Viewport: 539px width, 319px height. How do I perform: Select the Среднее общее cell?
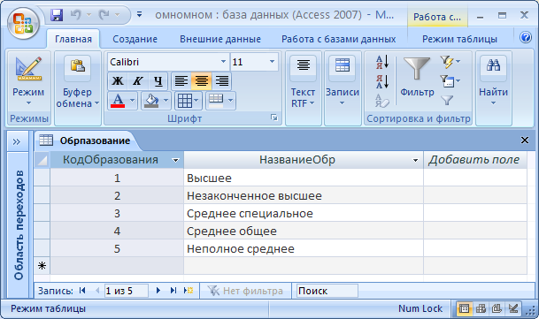click(x=304, y=231)
